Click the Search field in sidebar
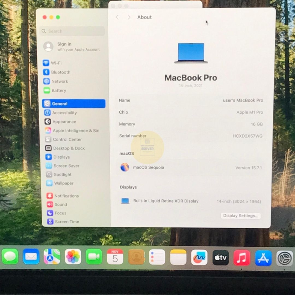 click(72, 31)
